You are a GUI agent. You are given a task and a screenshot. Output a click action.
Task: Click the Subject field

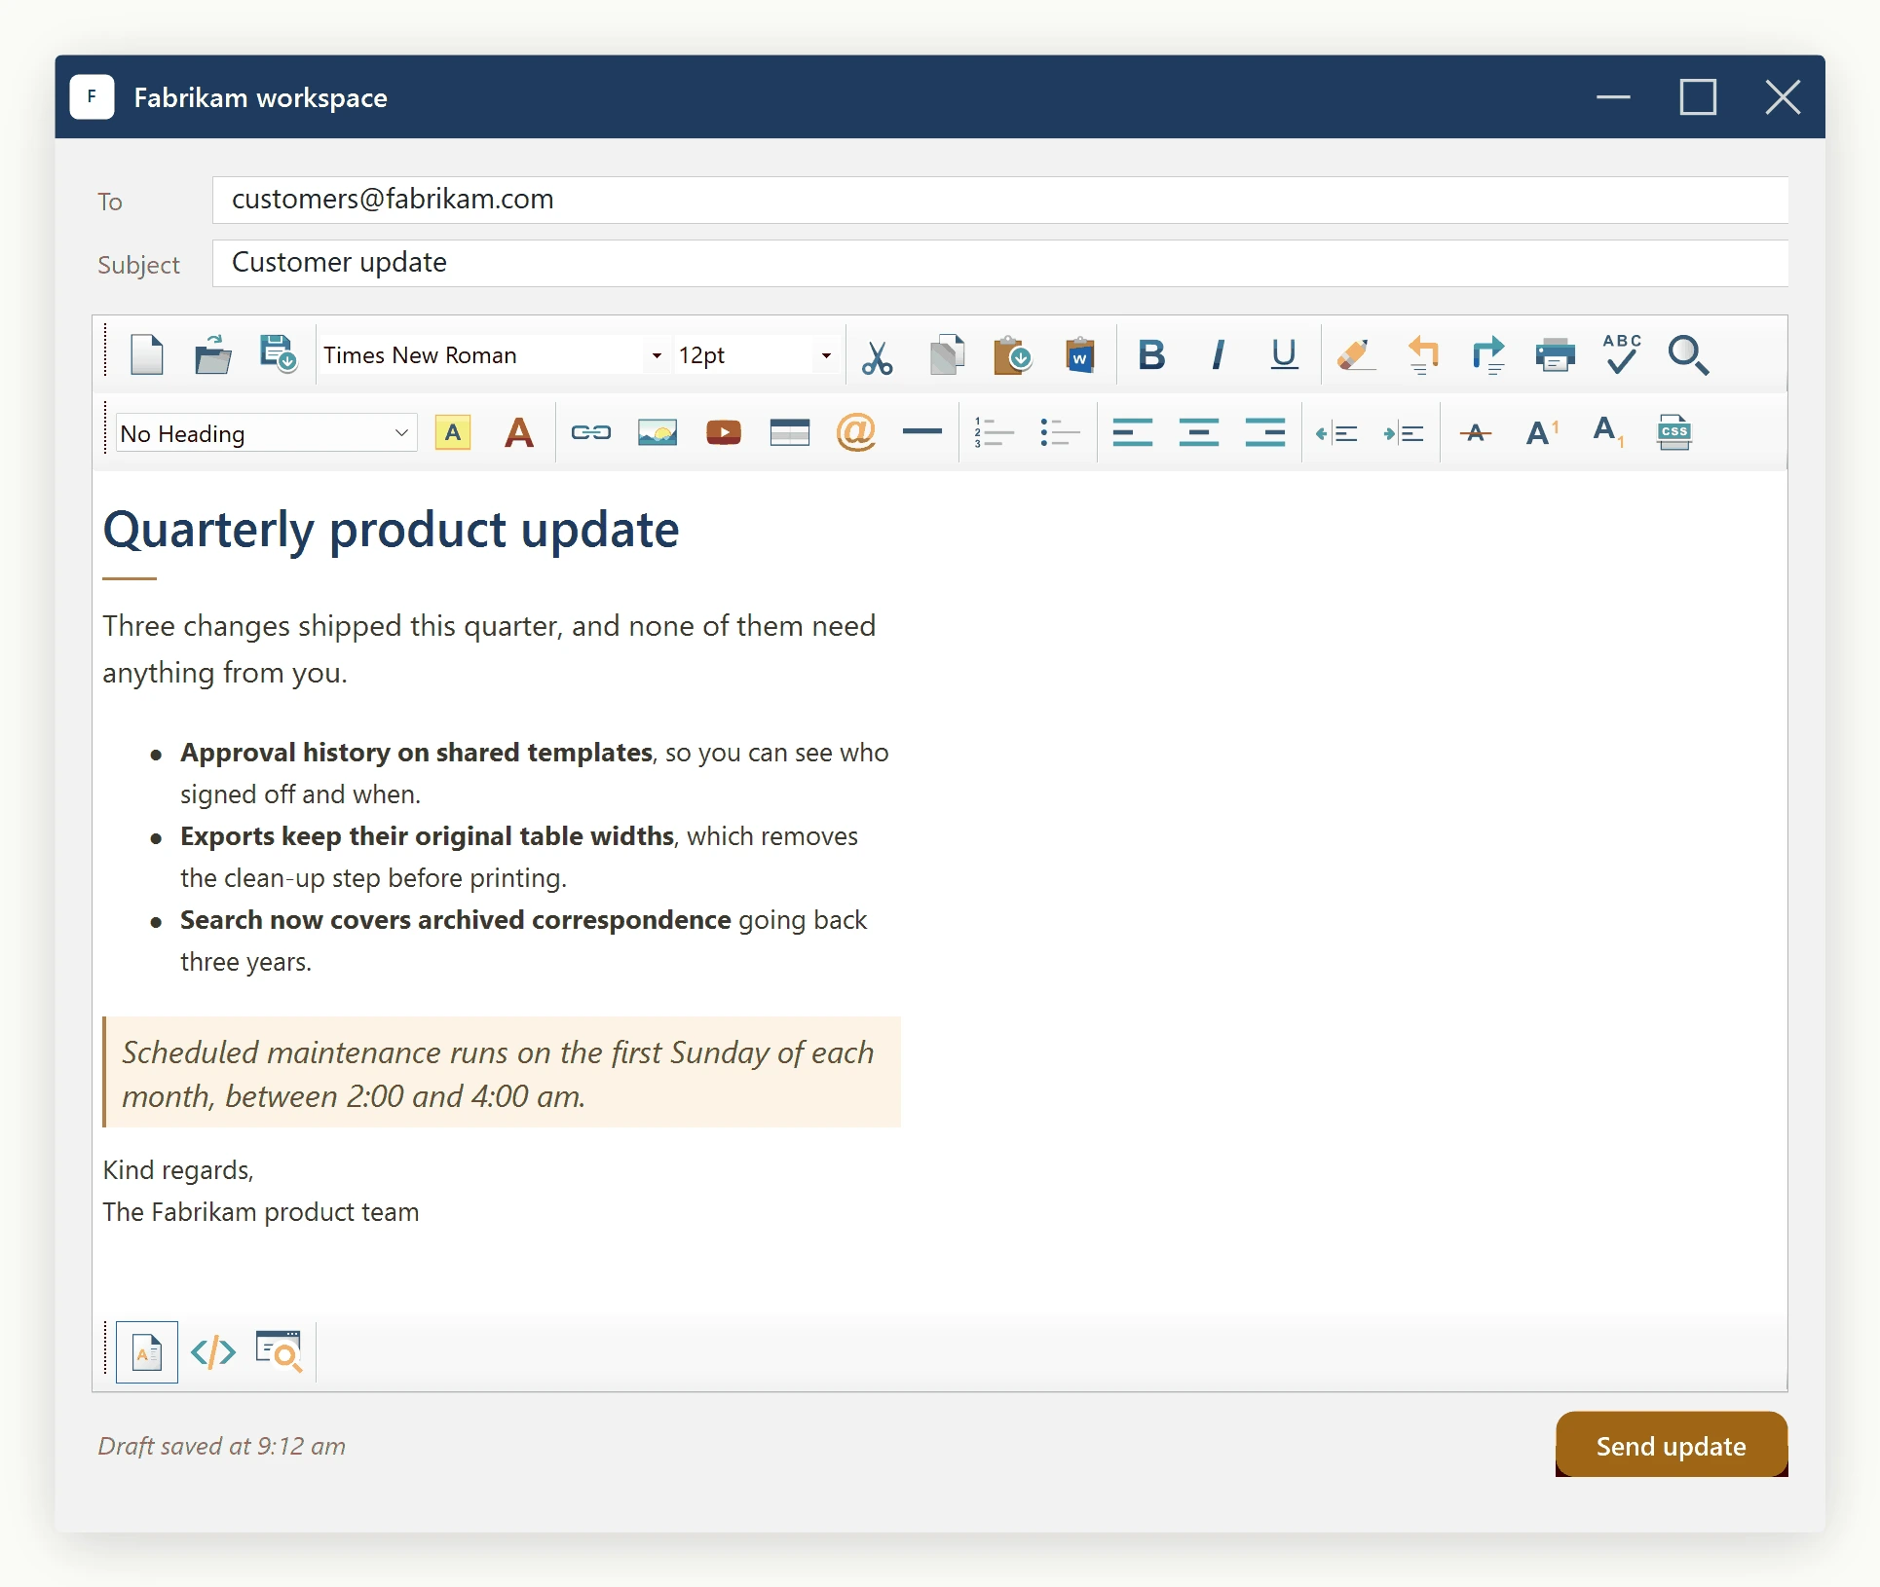[x=1000, y=263]
